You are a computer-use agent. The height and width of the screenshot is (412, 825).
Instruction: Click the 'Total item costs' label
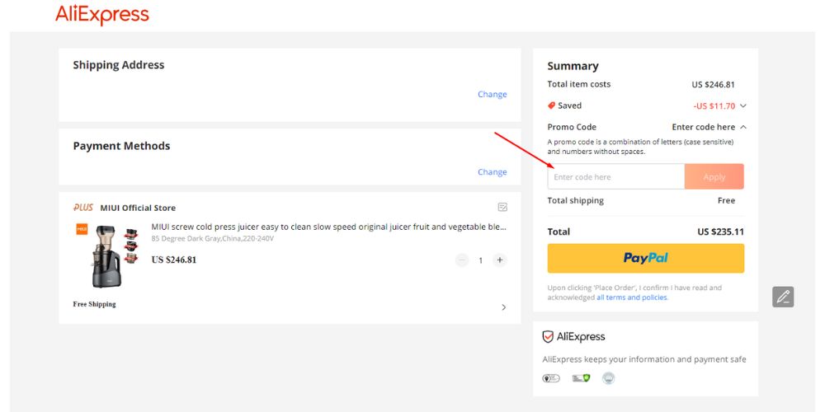pyautogui.click(x=579, y=84)
